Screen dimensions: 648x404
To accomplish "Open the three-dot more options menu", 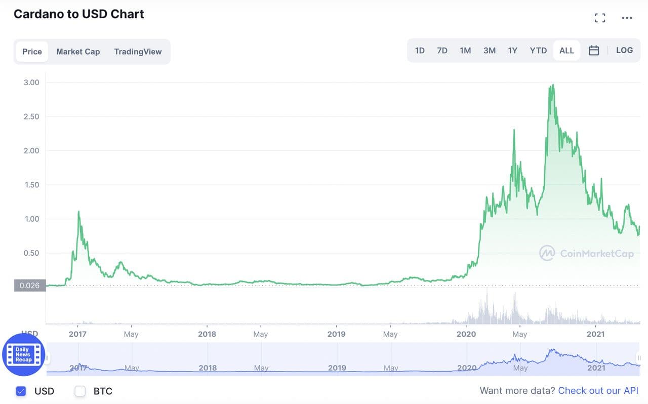I will (x=627, y=18).
